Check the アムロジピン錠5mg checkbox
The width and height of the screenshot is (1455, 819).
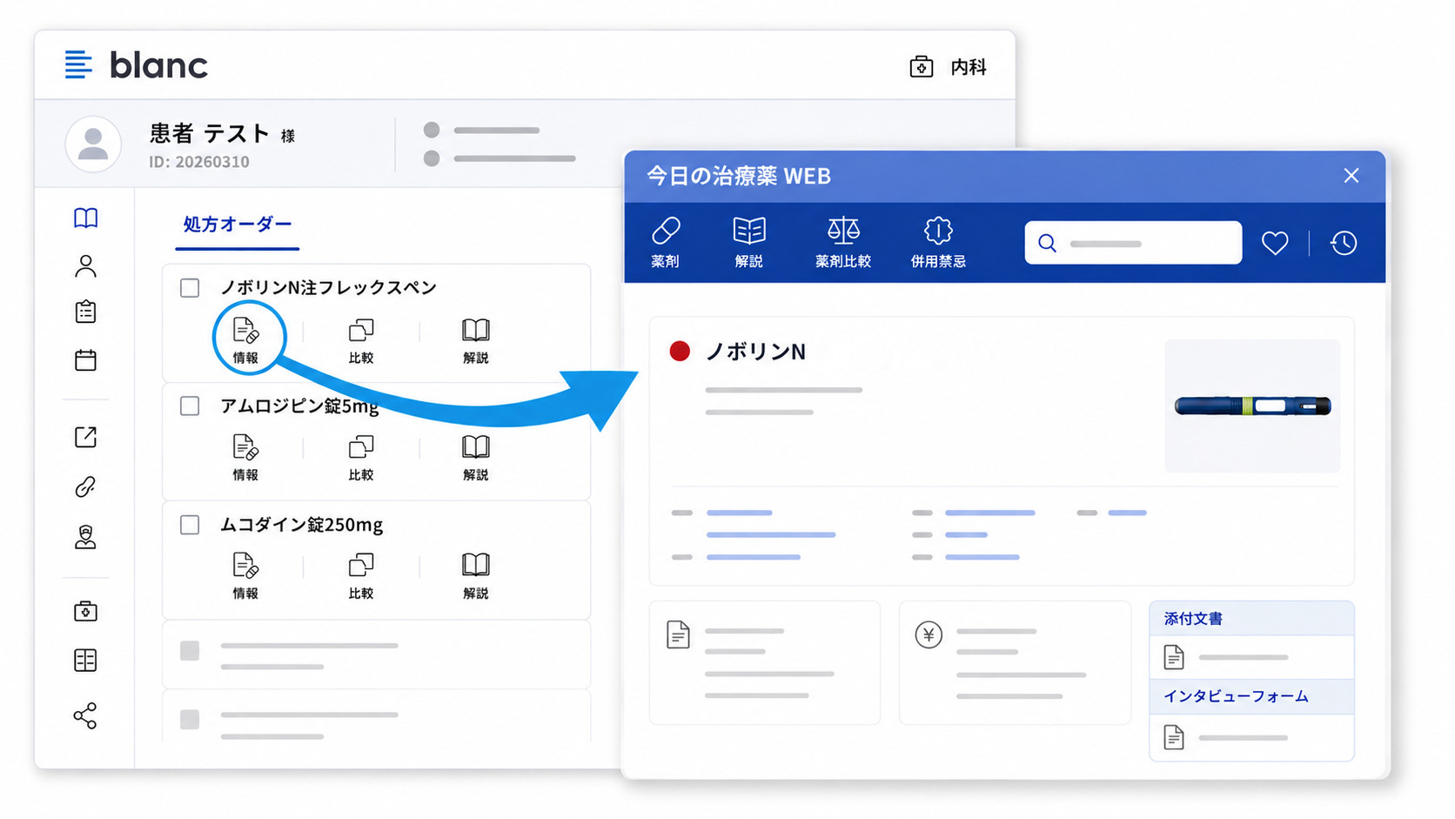190,406
